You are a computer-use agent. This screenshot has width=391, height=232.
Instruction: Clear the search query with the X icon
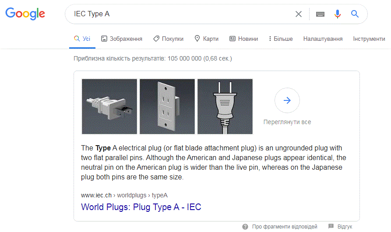299,14
